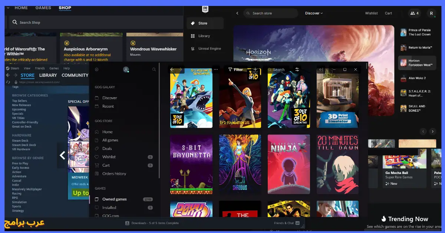Select Store in Epic Games sidebar
The image size is (445, 233).
[205, 23]
